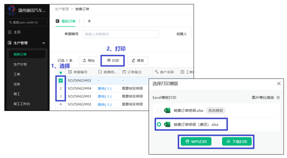Click the company logo icon in sidebar
Screen dimensions: 287x158
pyautogui.click(x=11, y=10)
